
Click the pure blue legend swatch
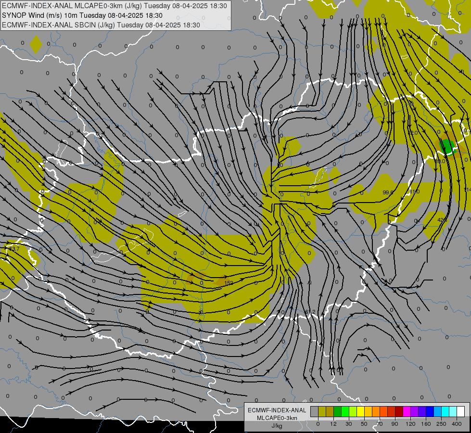430,411
